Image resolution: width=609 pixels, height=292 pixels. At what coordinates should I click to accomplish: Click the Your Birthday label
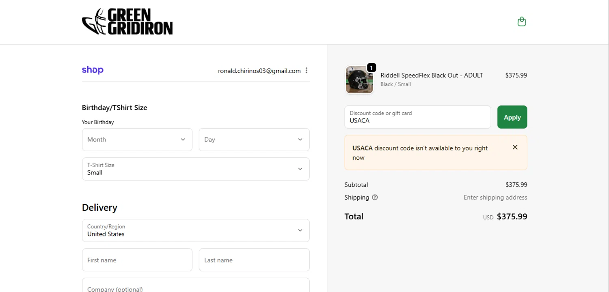(x=98, y=122)
